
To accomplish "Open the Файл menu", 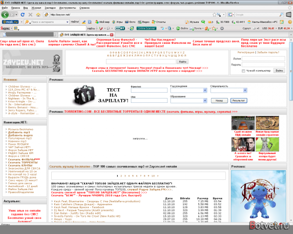I will coord(5,8).
